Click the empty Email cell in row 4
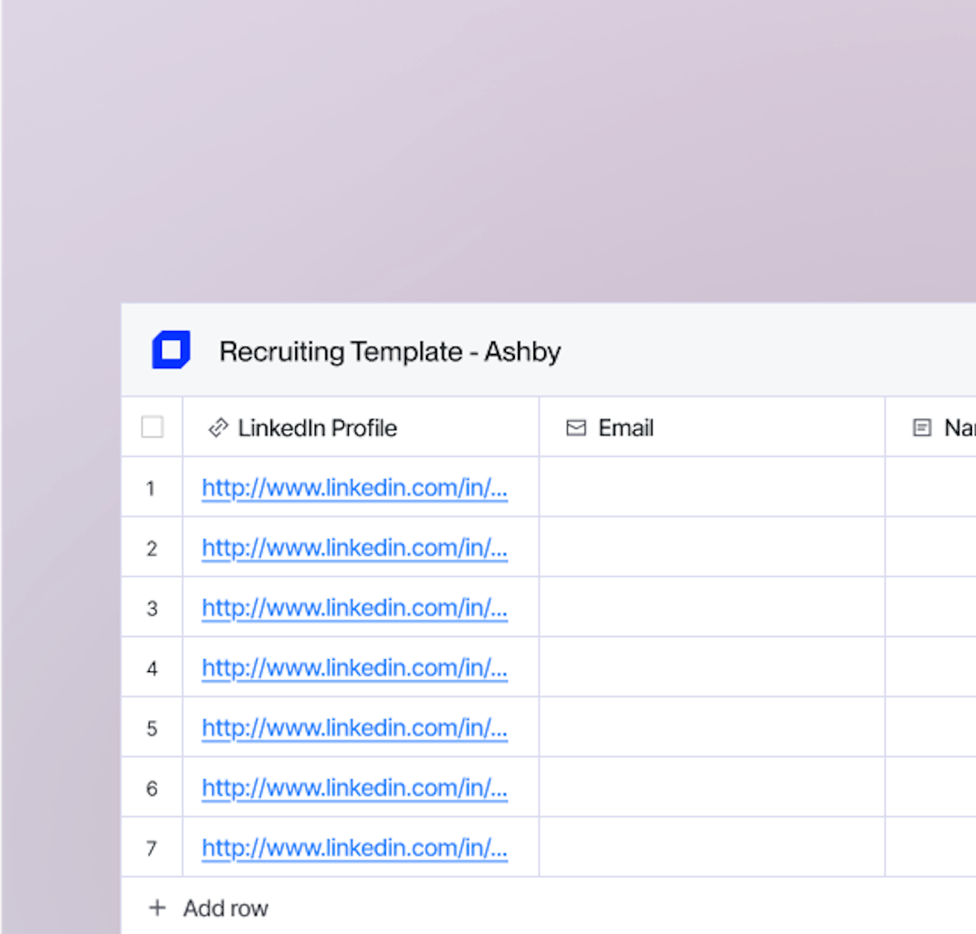The height and width of the screenshot is (934, 976). click(712, 667)
